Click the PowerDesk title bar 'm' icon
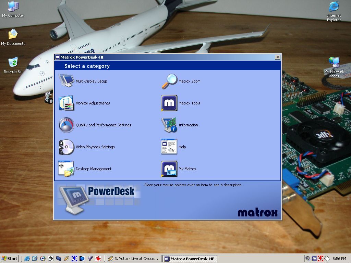This screenshot has height=263, width=351. (58, 57)
